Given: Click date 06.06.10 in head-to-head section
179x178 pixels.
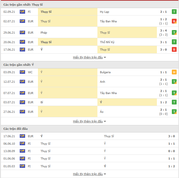Looking at the screenshot, I should (9, 144).
